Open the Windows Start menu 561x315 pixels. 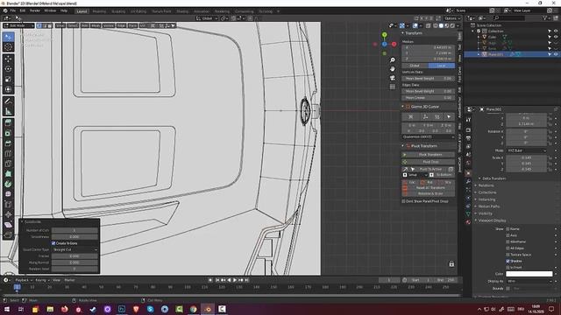click(7, 309)
